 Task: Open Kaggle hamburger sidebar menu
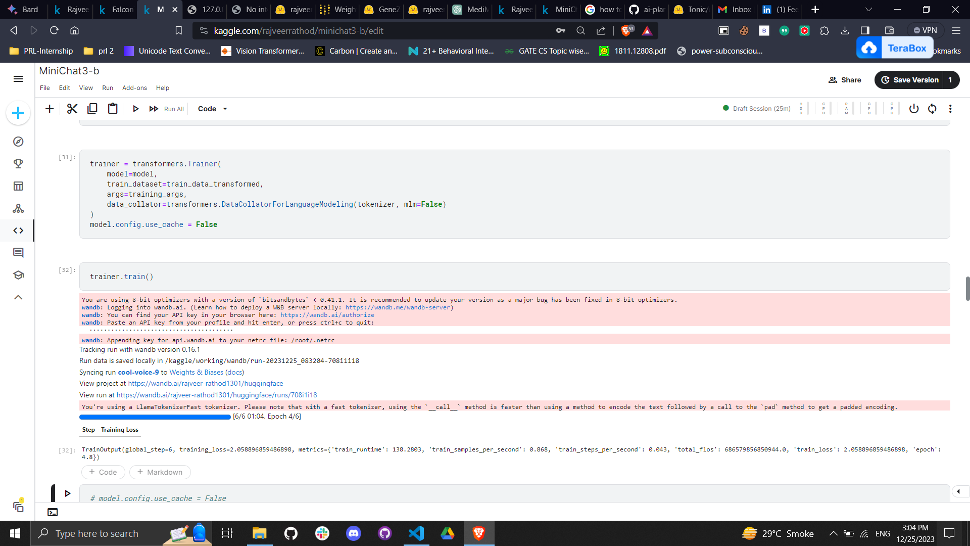click(18, 79)
